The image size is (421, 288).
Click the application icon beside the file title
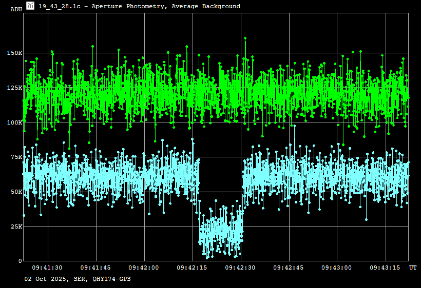[30, 6]
